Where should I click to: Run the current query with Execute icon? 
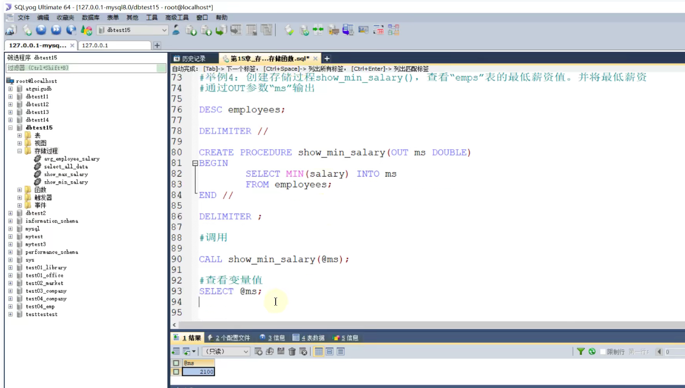(41, 31)
